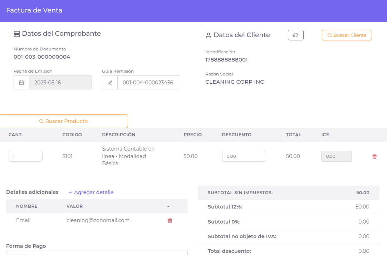Click the DESCRIPCIÓN column header
This screenshot has width=387, height=255.
118,135
